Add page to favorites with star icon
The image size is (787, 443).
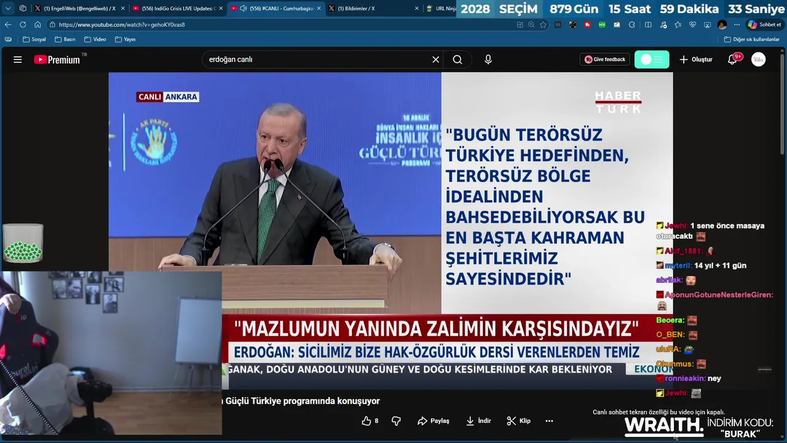tap(543, 25)
